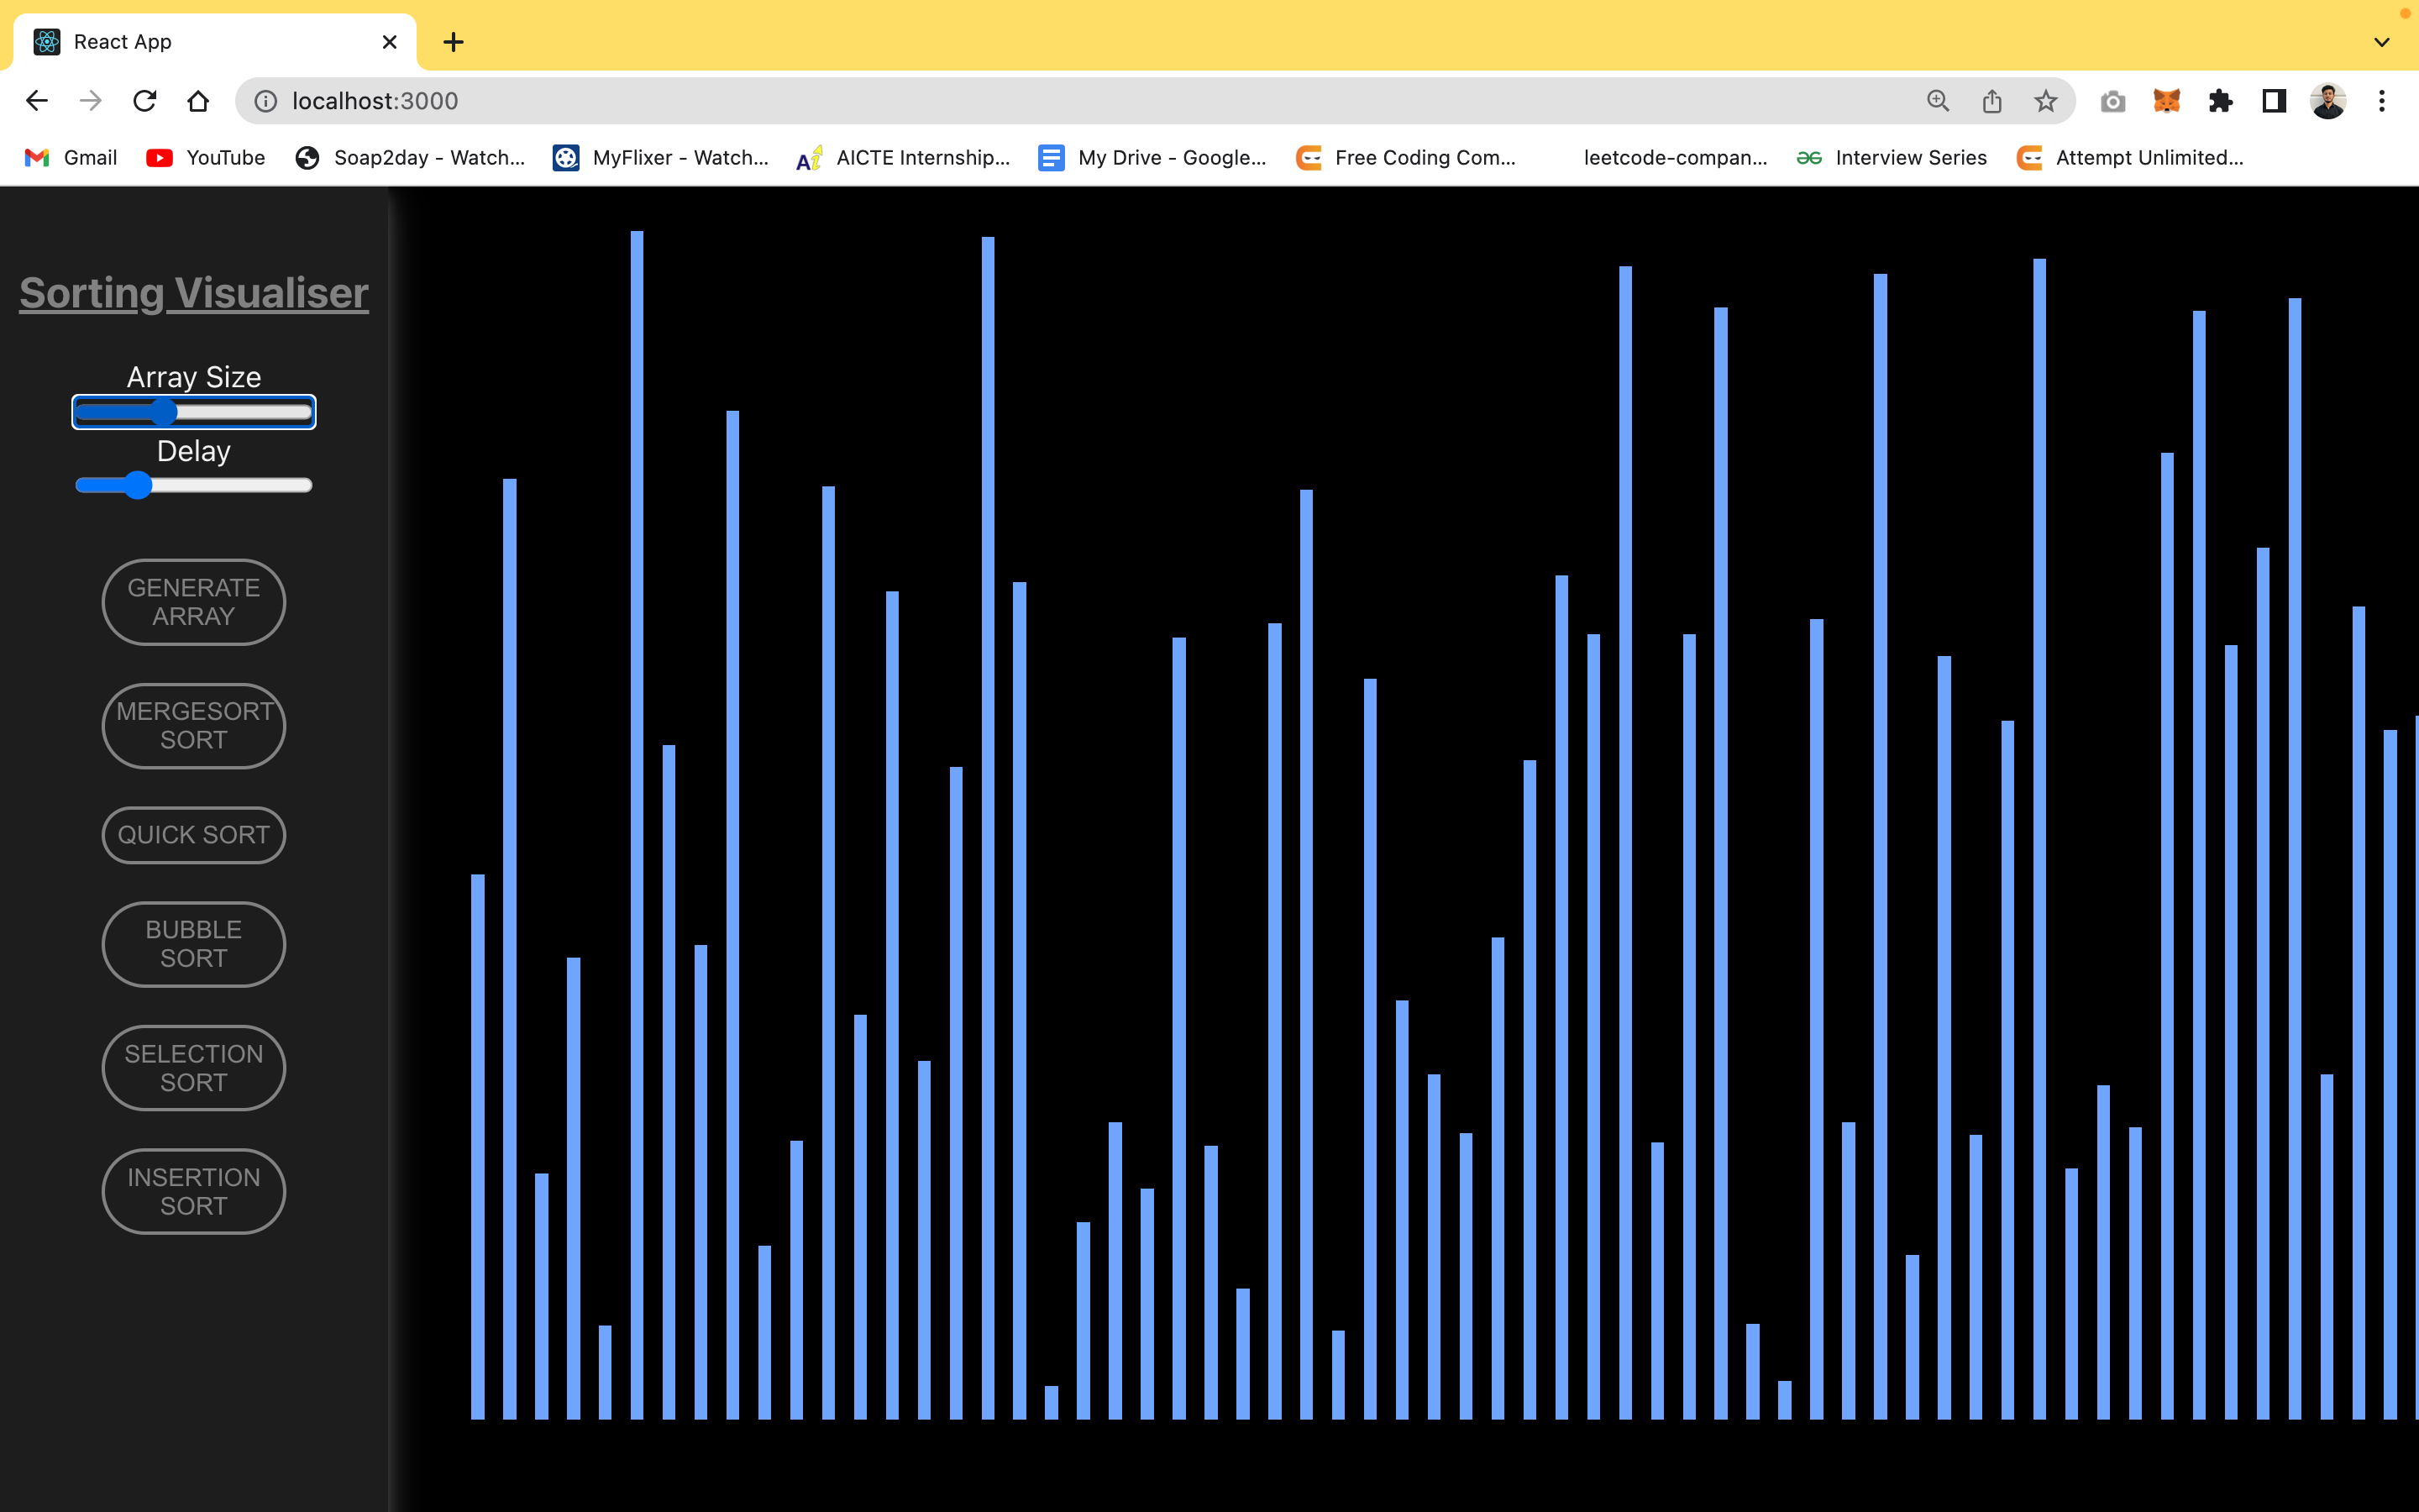Open the tab search chevron

[x=2381, y=41]
